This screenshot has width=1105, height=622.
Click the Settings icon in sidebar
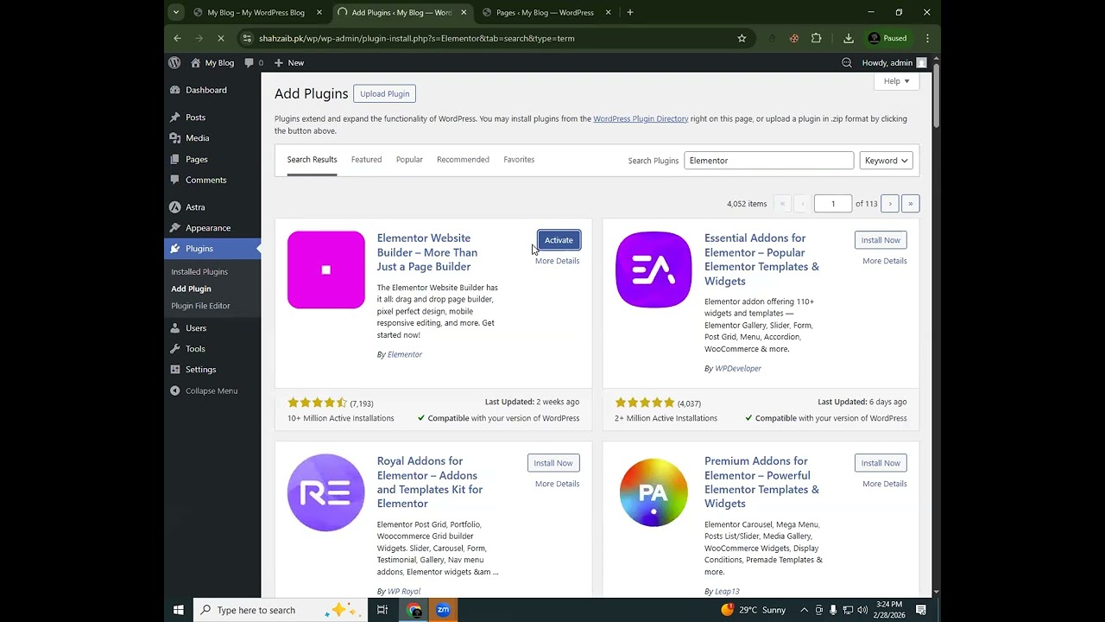click(x=175, y=370)
